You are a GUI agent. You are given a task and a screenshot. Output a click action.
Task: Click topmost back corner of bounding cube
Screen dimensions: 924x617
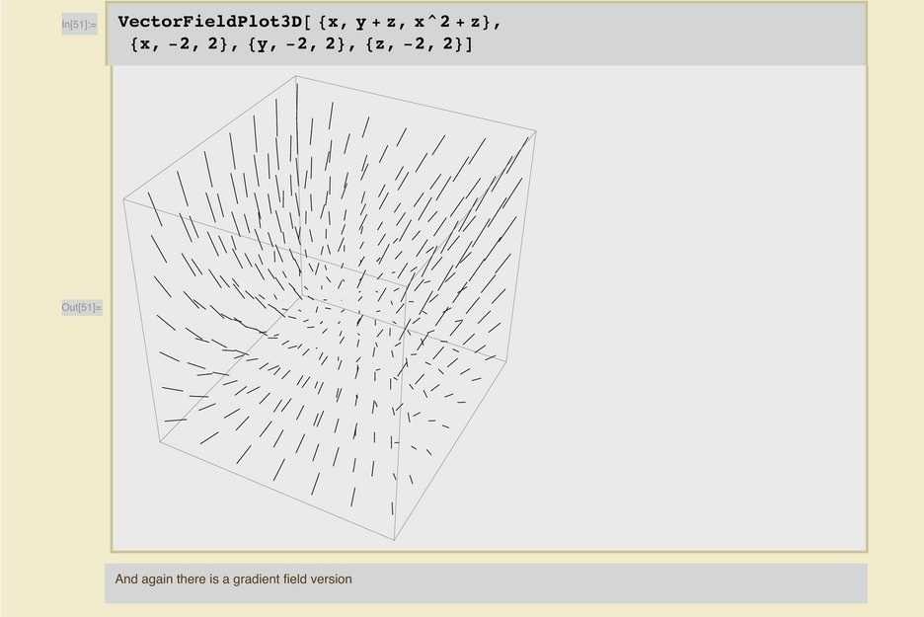point(295,76)
